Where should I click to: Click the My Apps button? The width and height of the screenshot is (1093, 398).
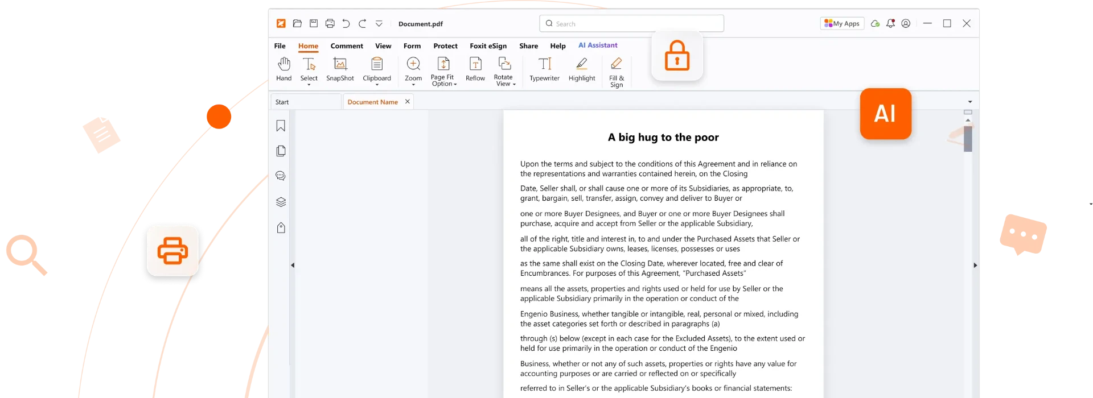point(842,23)
